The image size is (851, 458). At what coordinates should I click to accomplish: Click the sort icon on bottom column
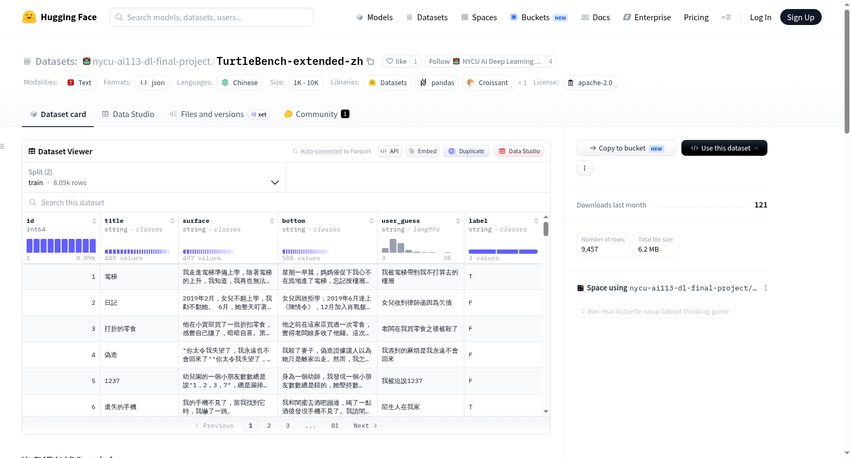tap(371, 221)
